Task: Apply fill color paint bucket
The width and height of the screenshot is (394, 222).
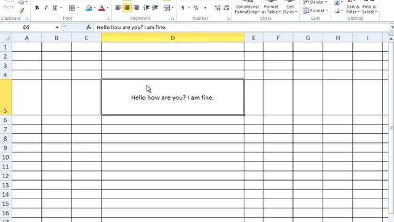Action: pos(89,8)
